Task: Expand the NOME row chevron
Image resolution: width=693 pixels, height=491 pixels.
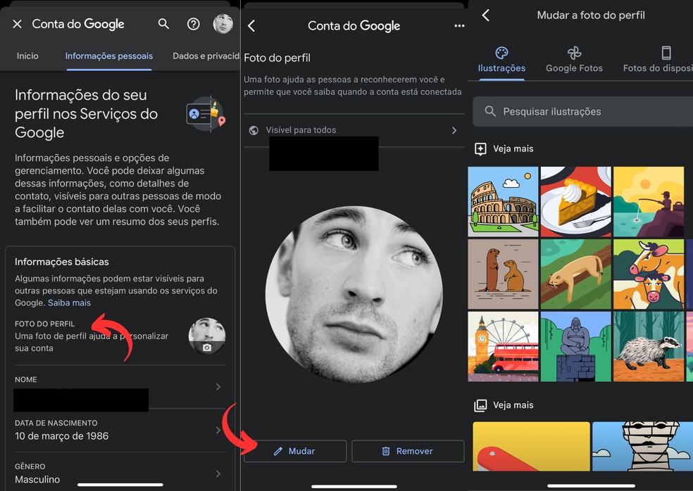Action: 218,386
